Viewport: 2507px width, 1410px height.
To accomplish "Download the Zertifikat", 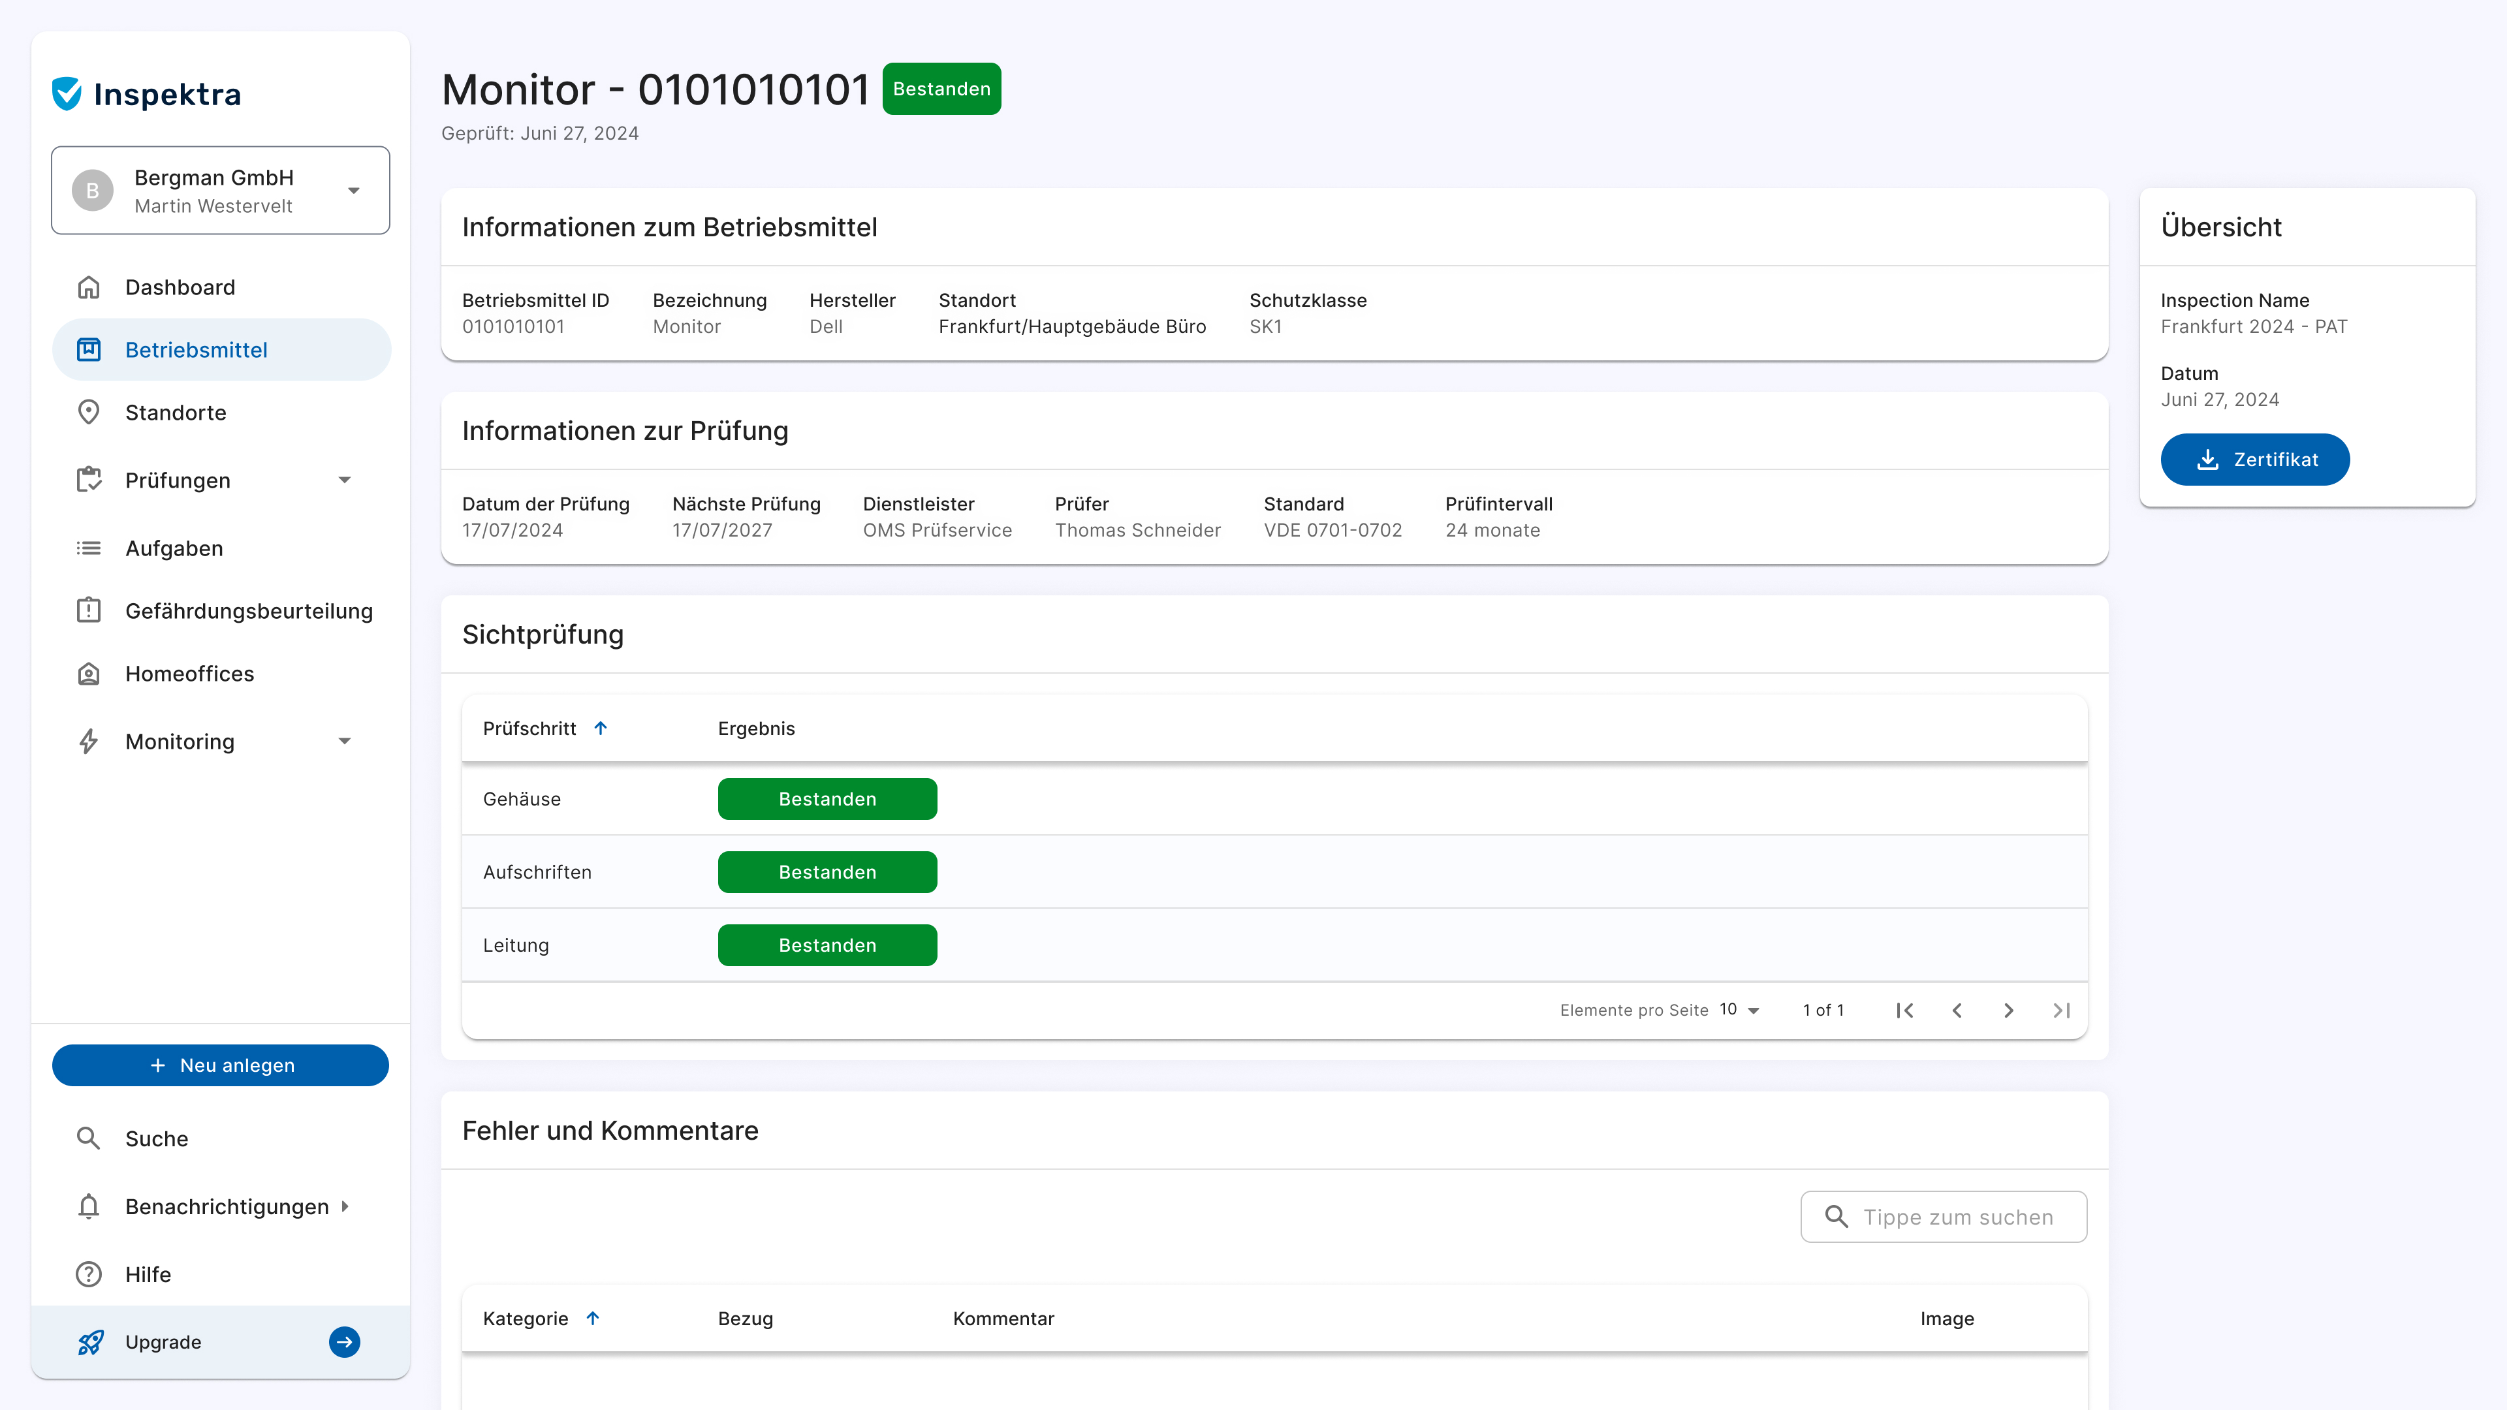I will coord(2255,460).
